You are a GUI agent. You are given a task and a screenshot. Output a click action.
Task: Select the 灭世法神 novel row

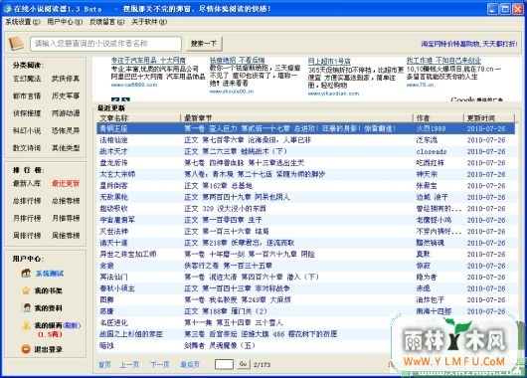pyautogui.click(x=306, y=232)
